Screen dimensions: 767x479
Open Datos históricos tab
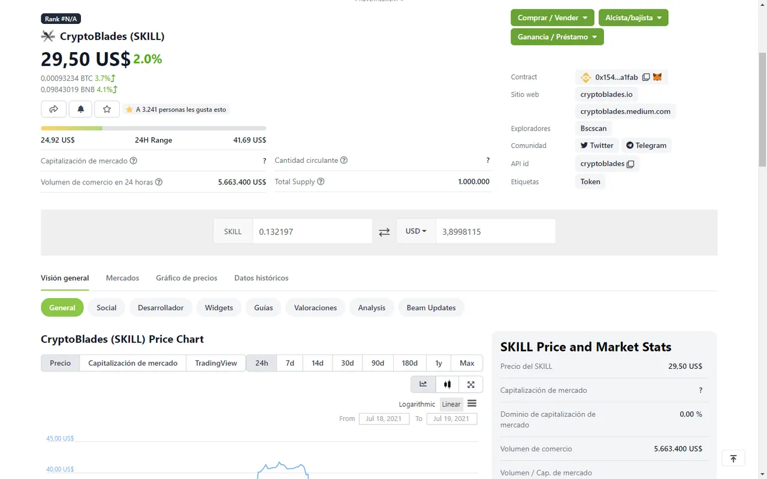pos(261,278)
